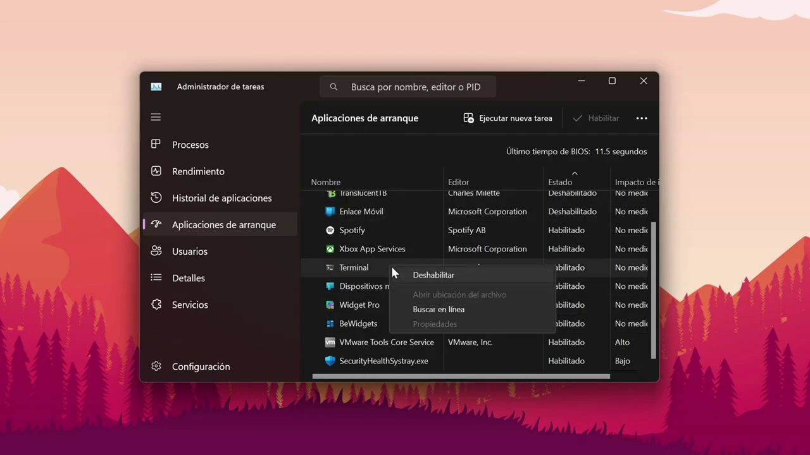The width and height of the screenshot is (810, 455).
Task: Click the Servicios puzzle icon
Action: [156, 304]
